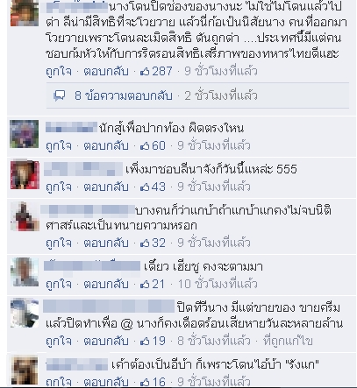Click the 8 ชั่วโมงที่แล้ว timestamp on edited comment
This screenshot has height=388, width=357.
pyautogui.click(x=214, y=341)
